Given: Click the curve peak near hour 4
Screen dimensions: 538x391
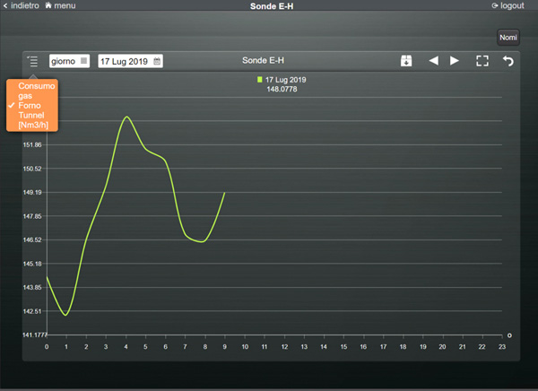Looking at the screenshot, I should (x=126, y=117).
